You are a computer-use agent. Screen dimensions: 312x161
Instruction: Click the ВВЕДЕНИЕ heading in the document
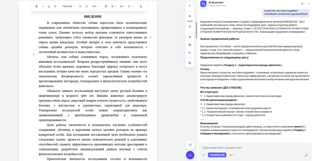[93, 17]
